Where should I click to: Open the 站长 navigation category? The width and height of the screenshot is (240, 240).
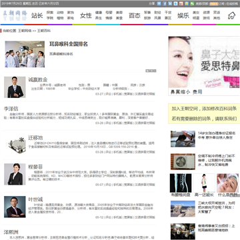37,15
